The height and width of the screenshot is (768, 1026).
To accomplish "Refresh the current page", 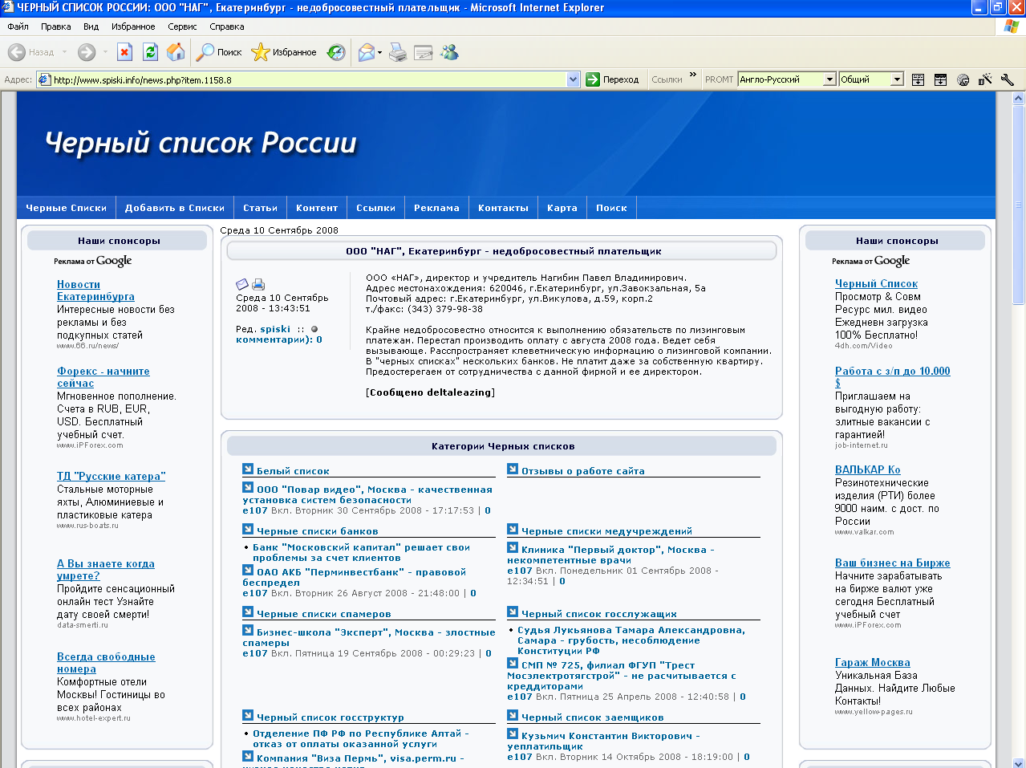I will click(x=150, y=53).
